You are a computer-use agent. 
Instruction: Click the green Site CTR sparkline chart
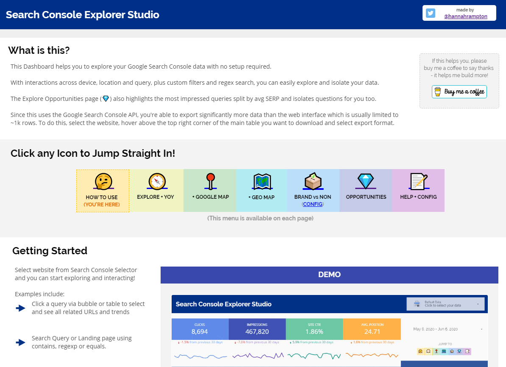click(314, 356)
